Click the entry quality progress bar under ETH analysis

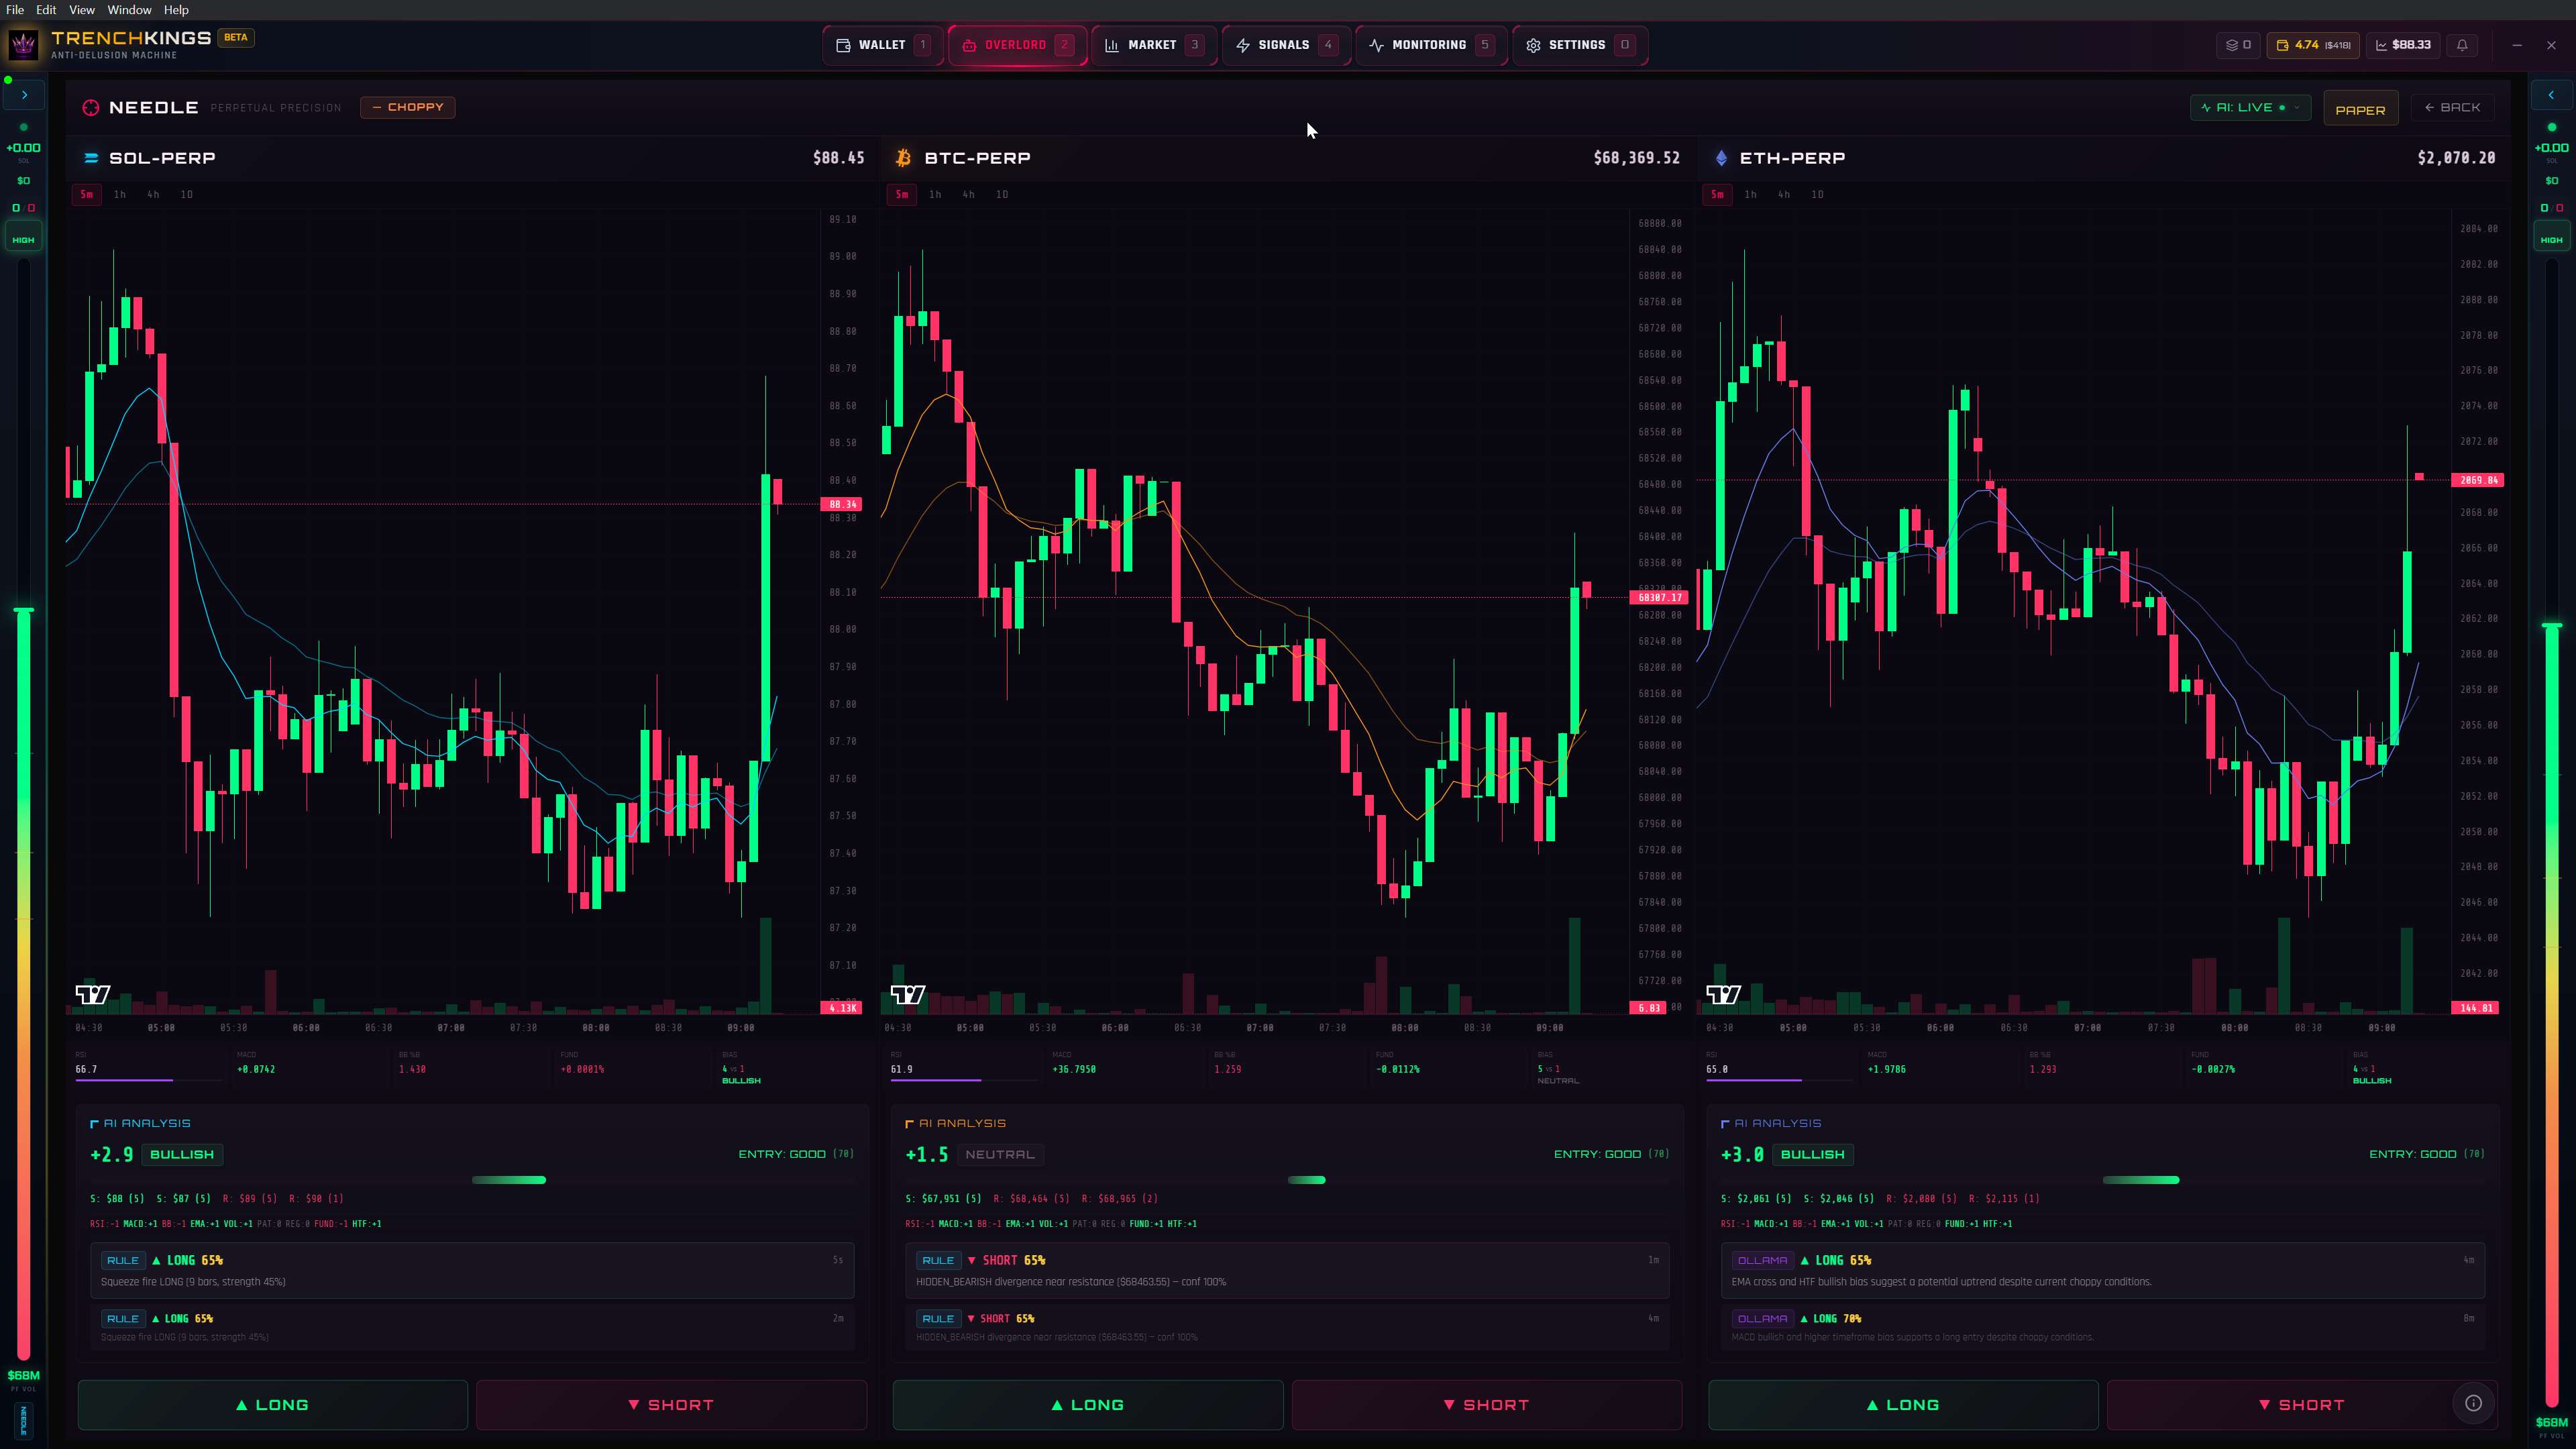pyautogui.click(x=2142, y=1180)
